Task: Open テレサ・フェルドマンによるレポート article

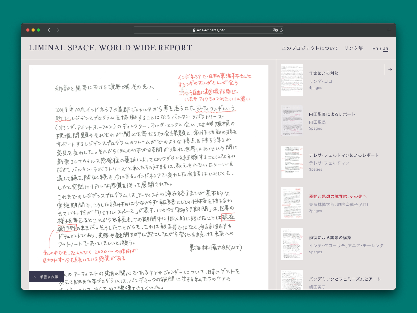Action: pyautogui.click(x=344, y=155)
